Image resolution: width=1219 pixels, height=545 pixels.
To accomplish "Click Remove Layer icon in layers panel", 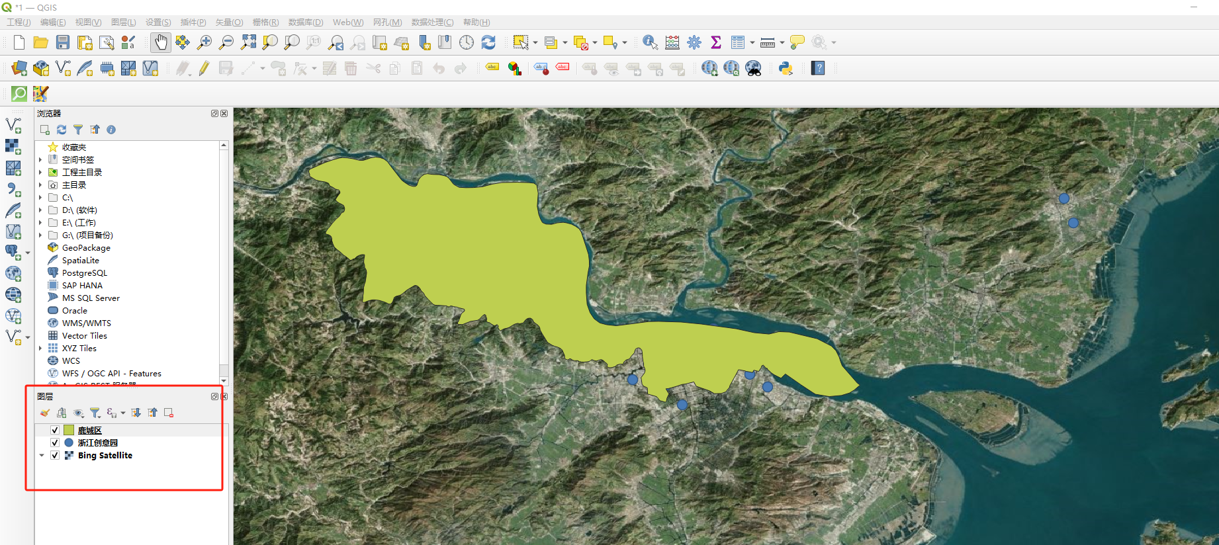I will pos(169,413).
